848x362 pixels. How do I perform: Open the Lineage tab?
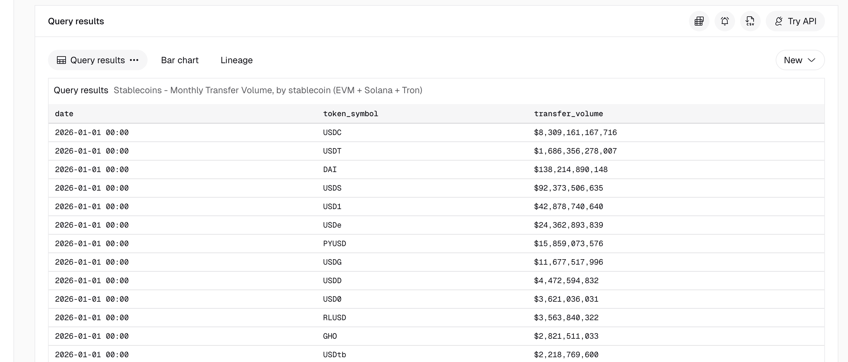236,60
